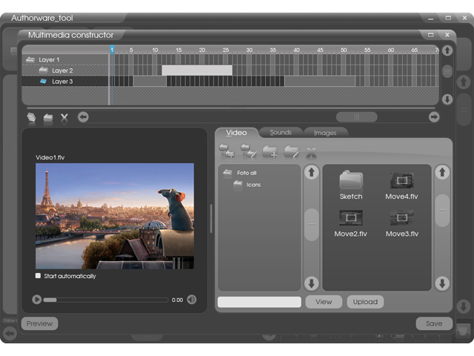Click the panel splitter handle beside video preview
Viewport: 474px width, 356px height.
[211, 219]
